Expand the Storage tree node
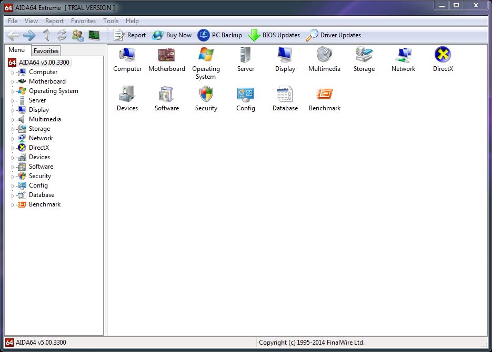Screen dimensions: 492x352 13,129
